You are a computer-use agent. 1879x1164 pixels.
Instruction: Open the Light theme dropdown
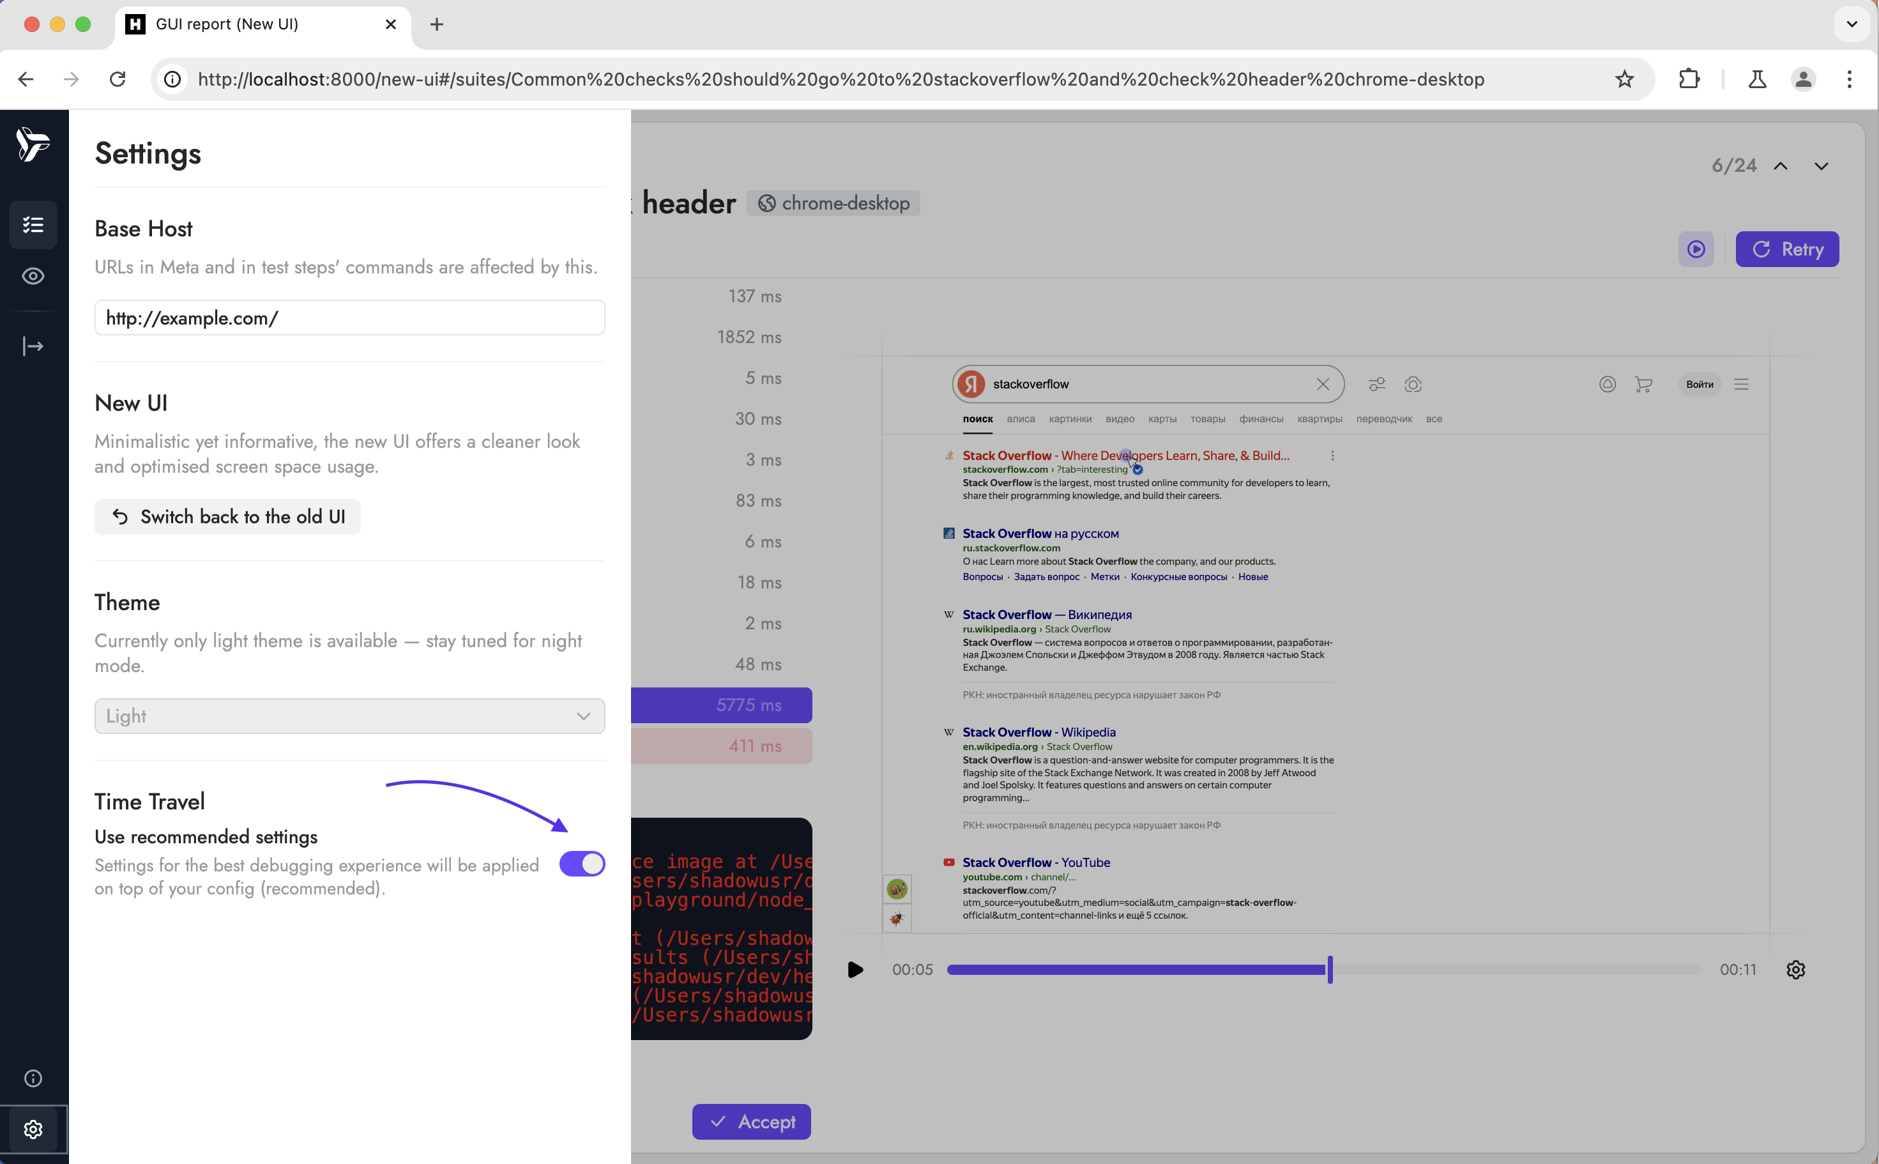tap(349, 716)
